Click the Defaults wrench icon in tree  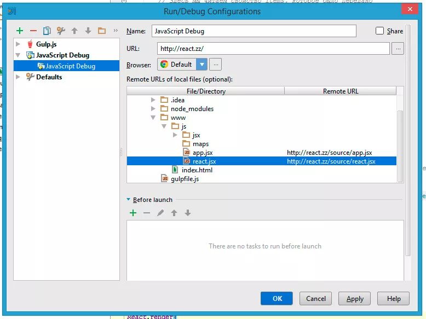pos(30,77)
